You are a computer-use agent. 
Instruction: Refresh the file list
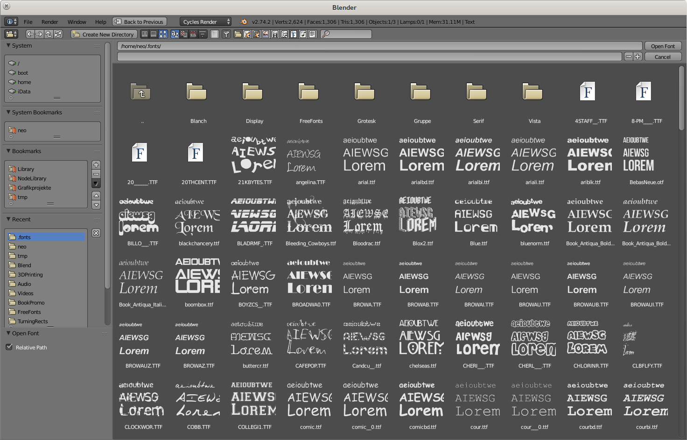pyautogui.click(x=58, y=34)
